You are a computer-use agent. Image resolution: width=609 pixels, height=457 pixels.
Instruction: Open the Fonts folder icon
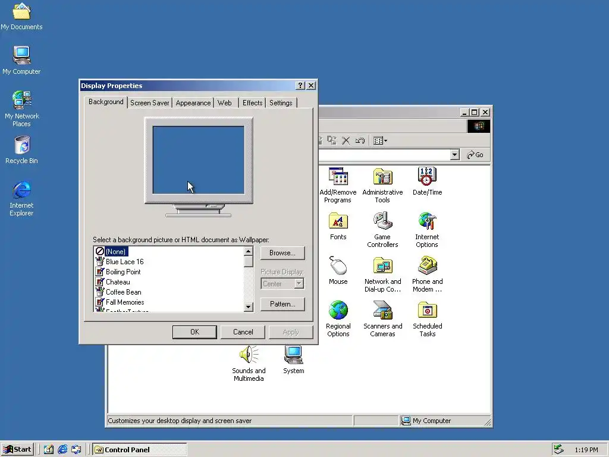pyautogui.click(x=338, y=221)
